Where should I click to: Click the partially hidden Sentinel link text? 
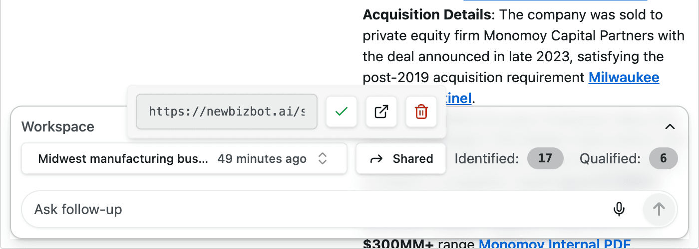pyautogui.click(x=458, y=99)
